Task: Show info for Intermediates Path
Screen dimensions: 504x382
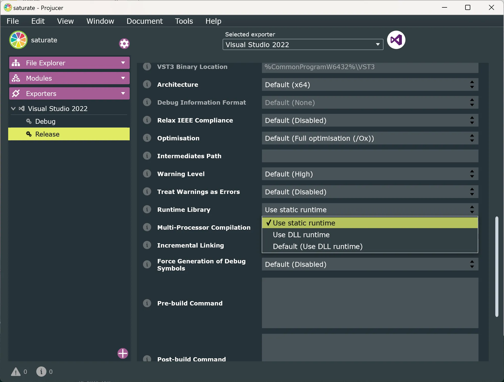Action: 147,156
